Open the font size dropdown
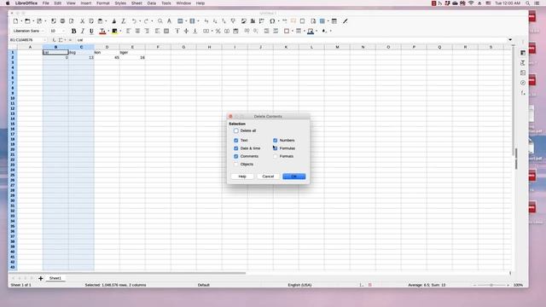Screen dimensions: 546x307 click(x=64, y=31)
